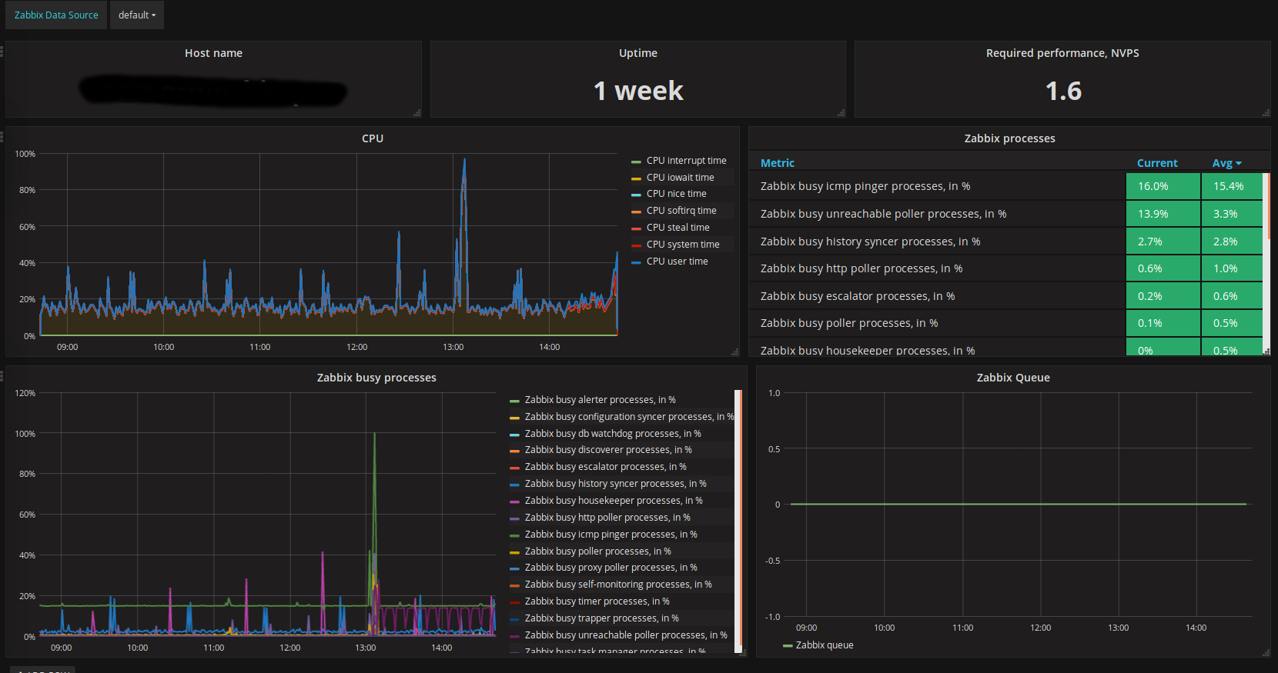The height and width of the screenshot is (673, 1278).
Task: Click Zabbix Queue panel resize handle
Action: click(1266, 653)
